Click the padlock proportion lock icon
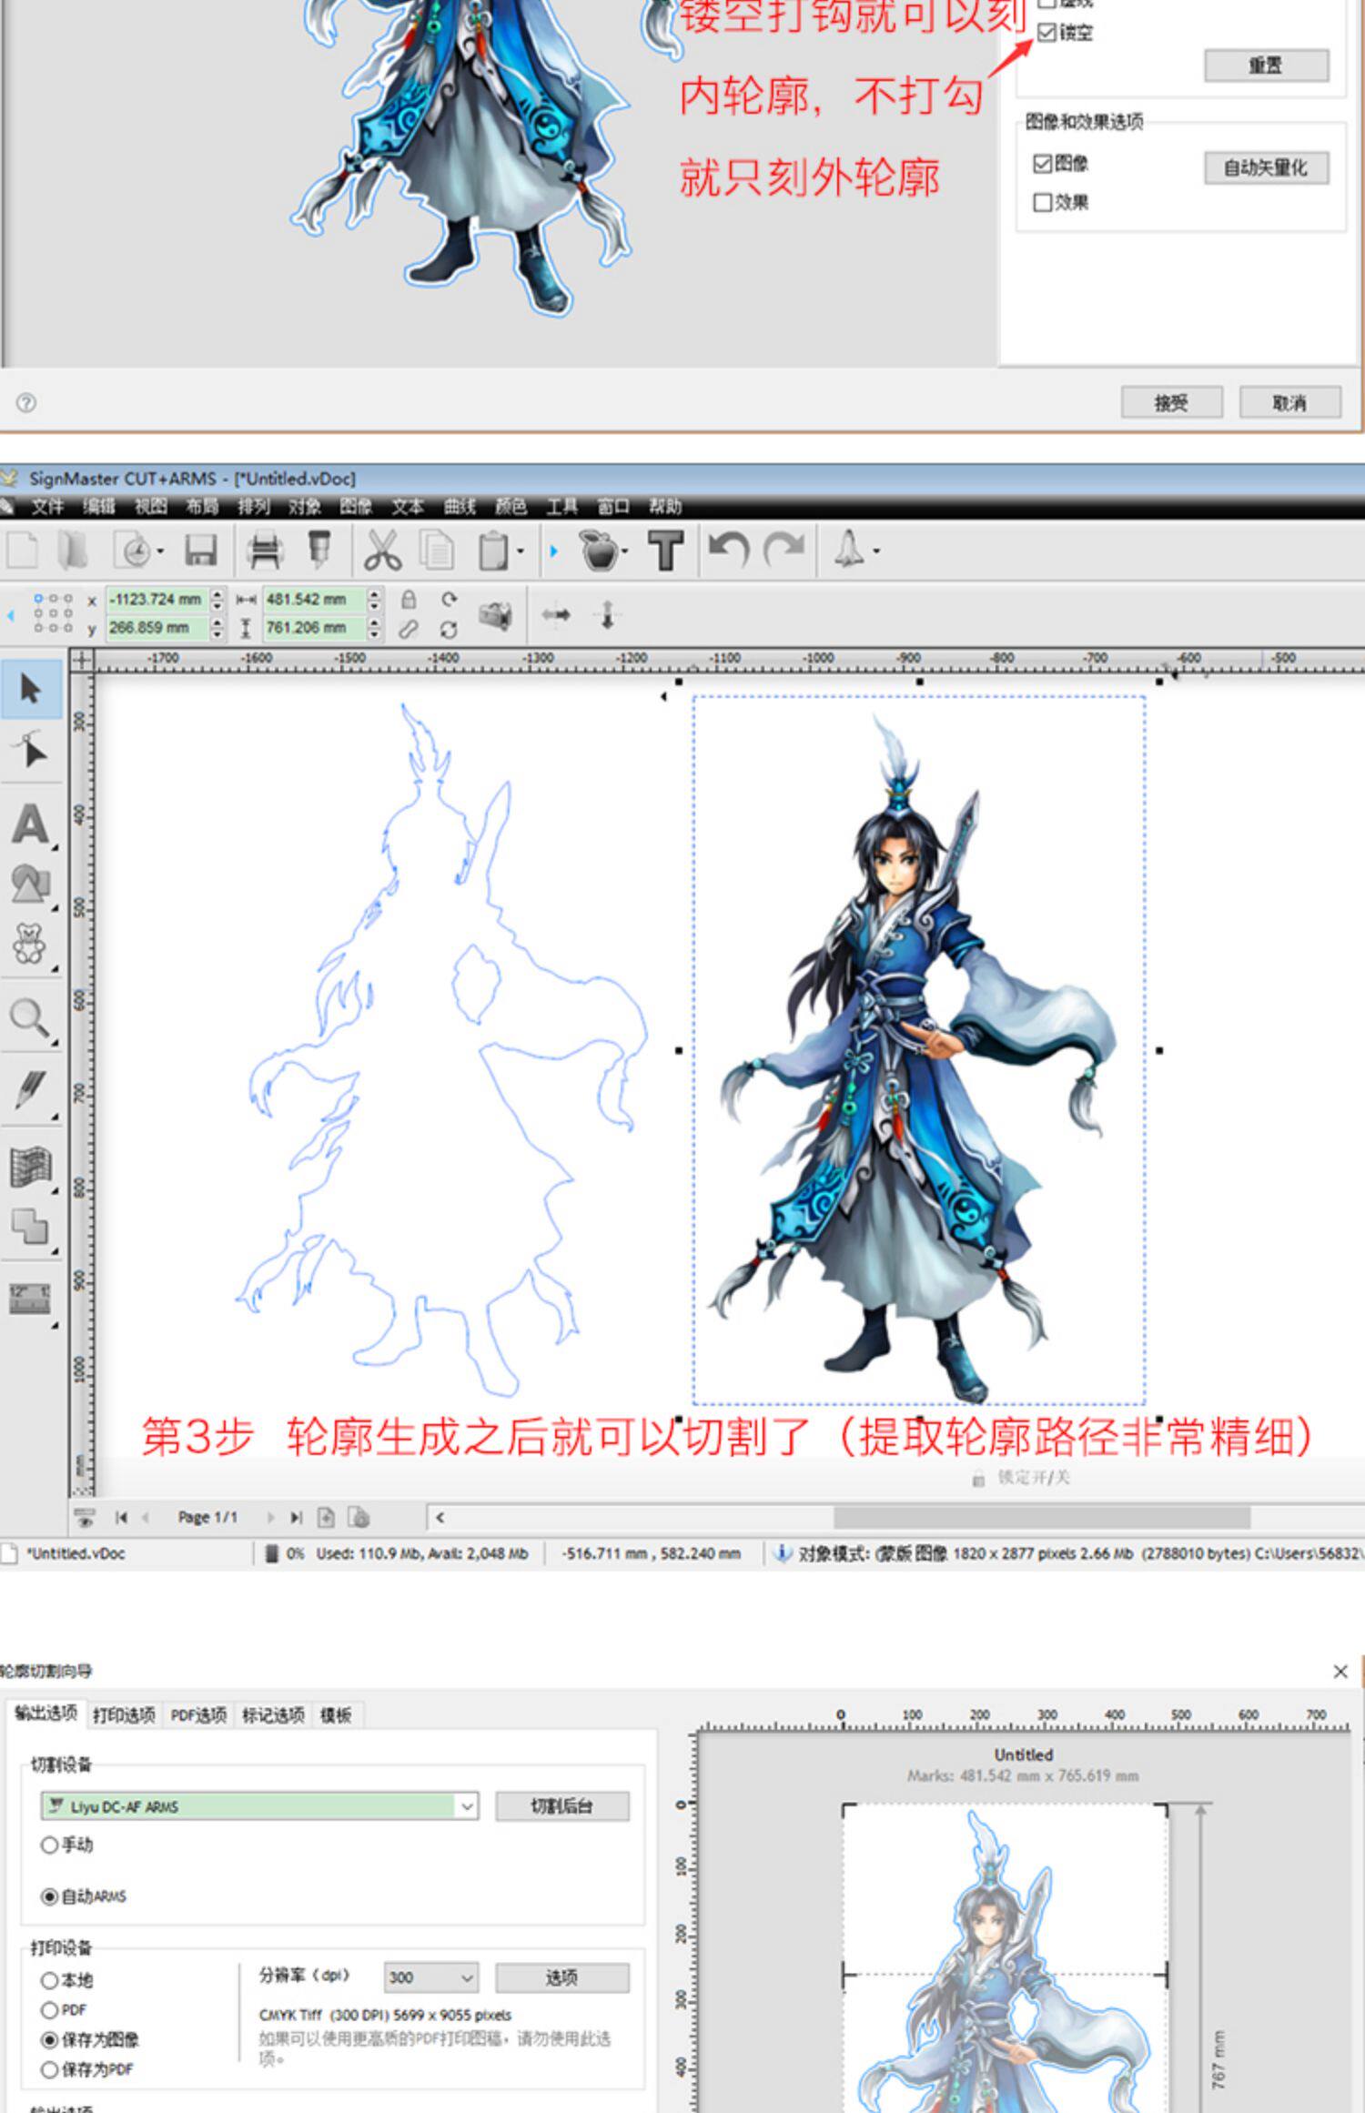 click(409, 600)
